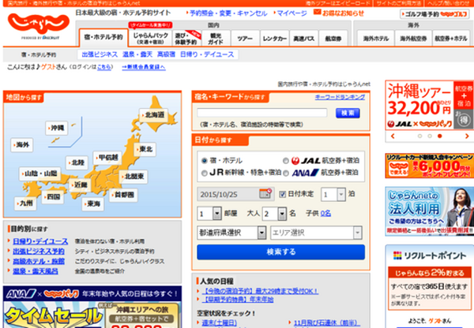Open the マイページ link
This screenshot has height=328, width=474.
click(292, 13)
